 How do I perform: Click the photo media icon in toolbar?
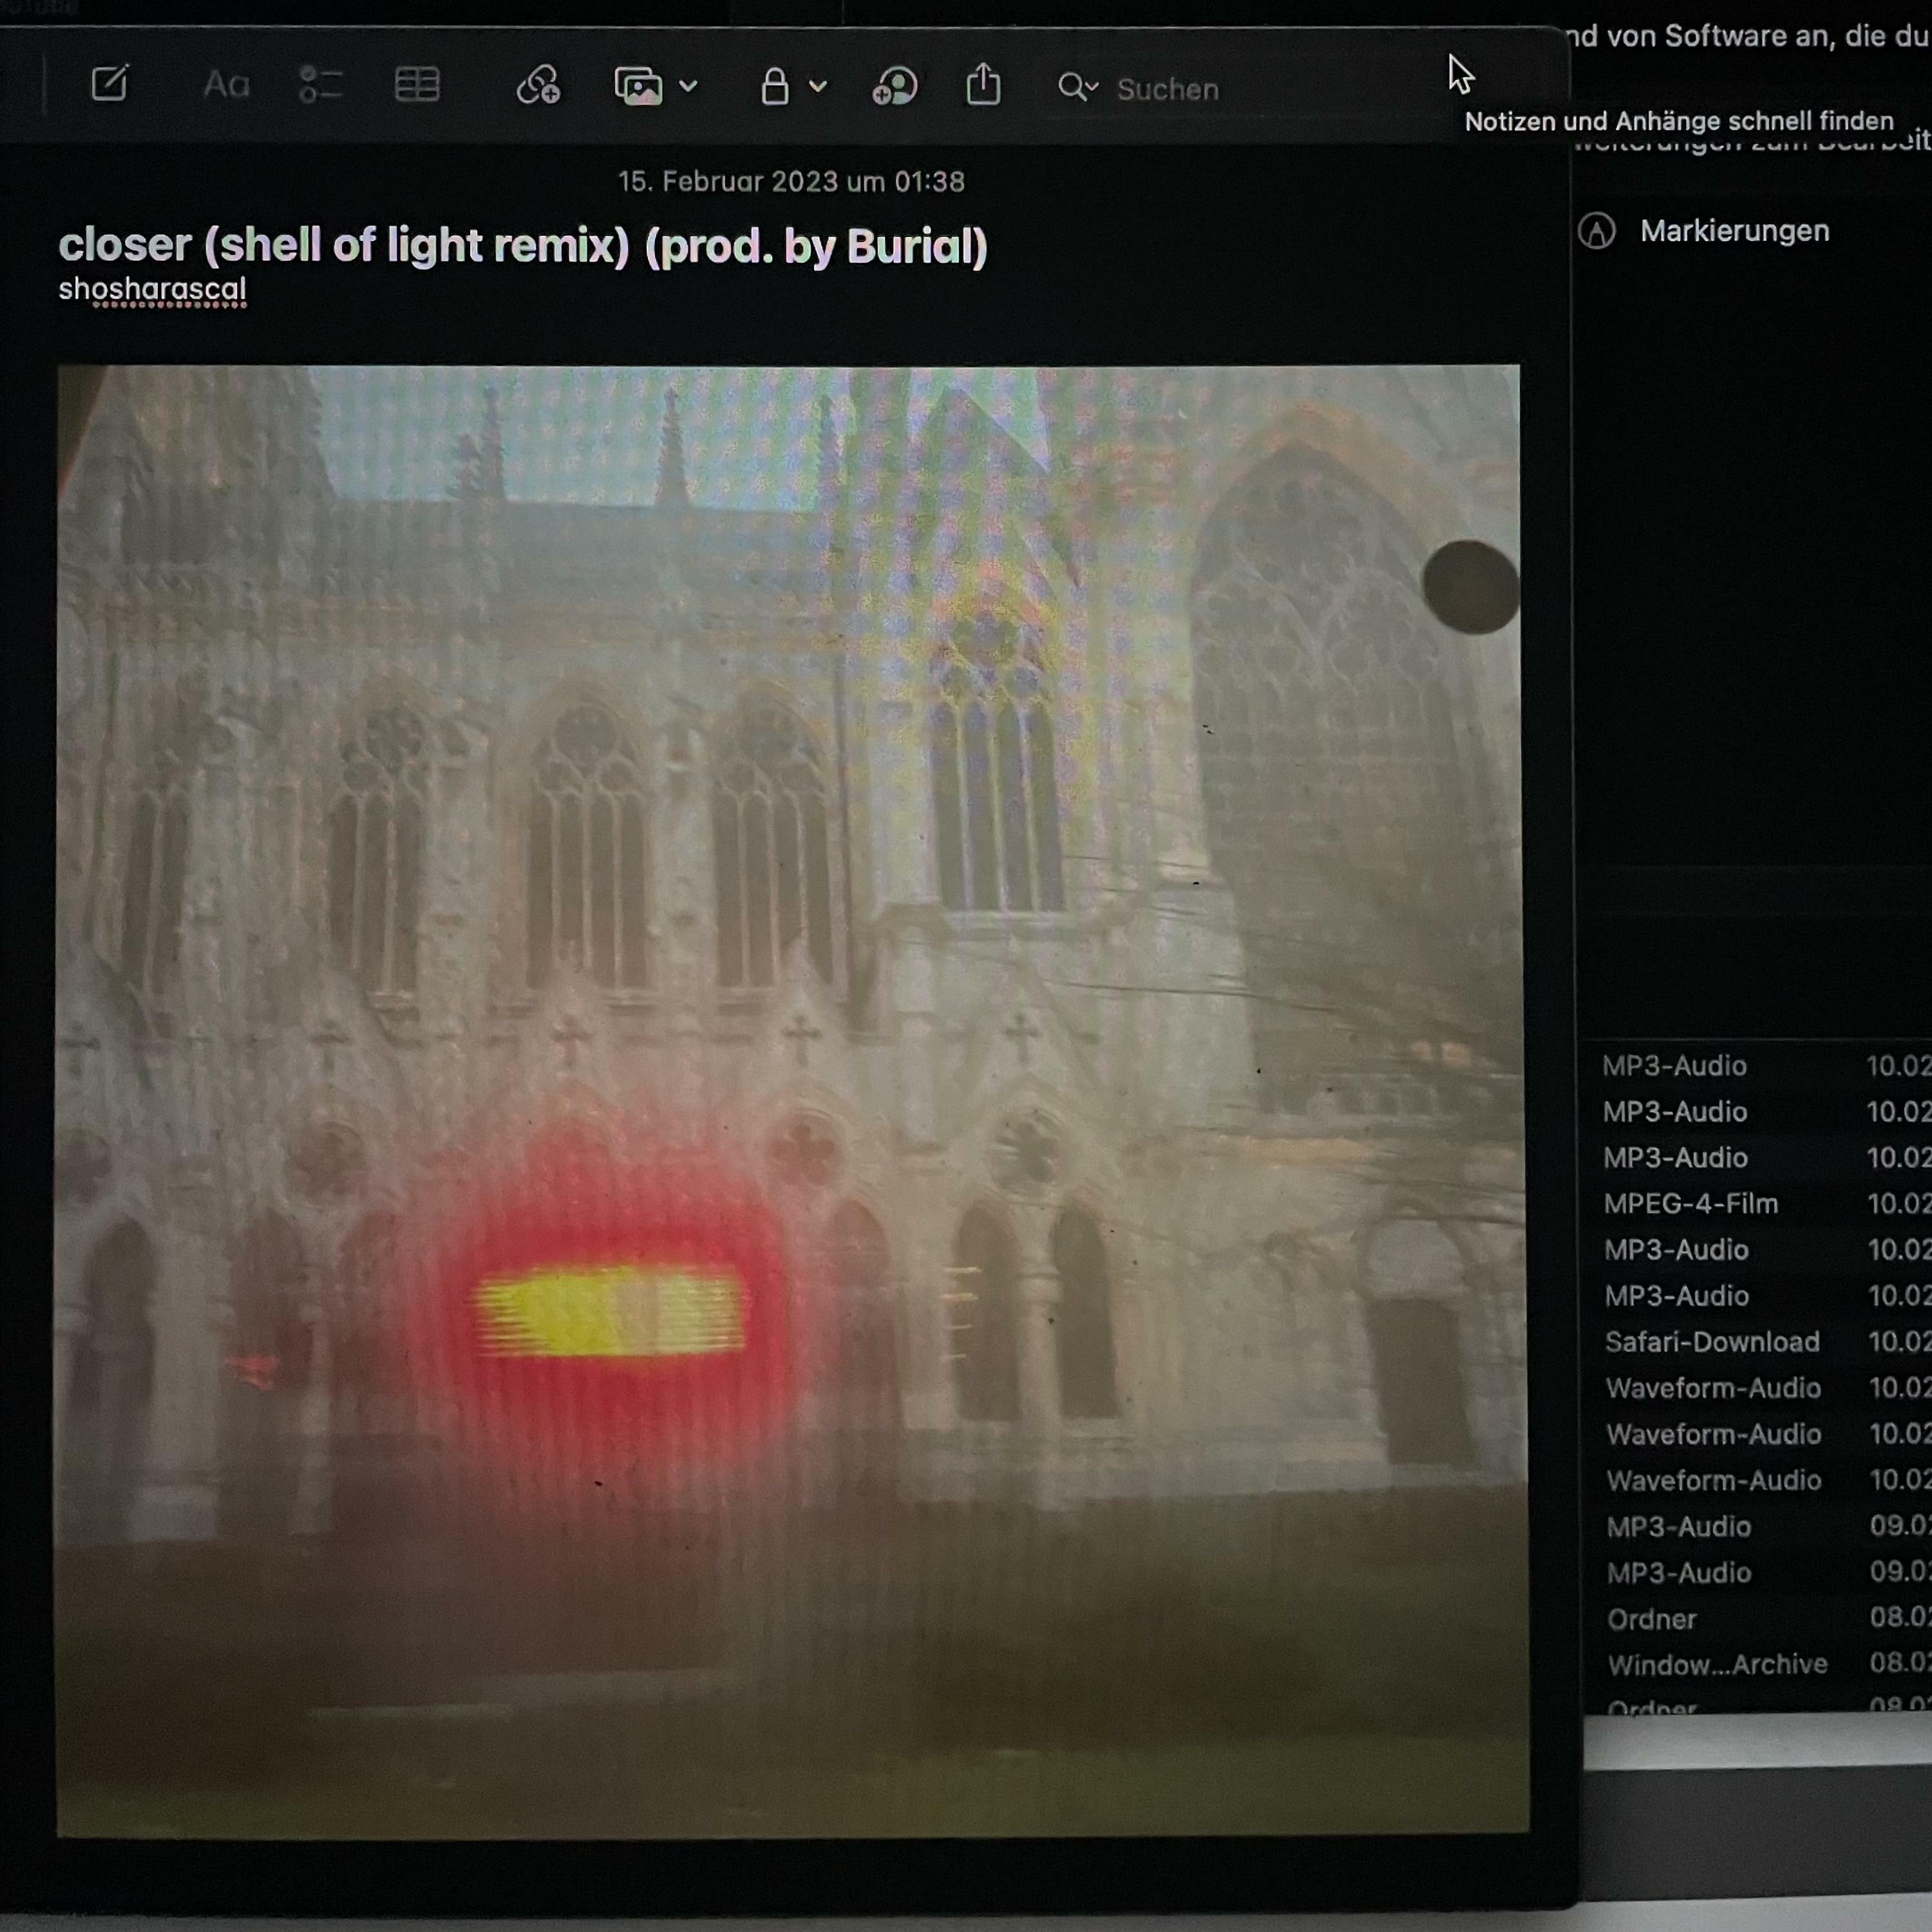[638, 87]
